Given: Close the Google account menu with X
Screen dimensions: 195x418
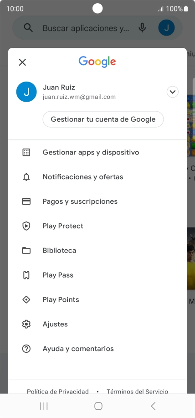Looking at the screenshot, I should point(22,62).
